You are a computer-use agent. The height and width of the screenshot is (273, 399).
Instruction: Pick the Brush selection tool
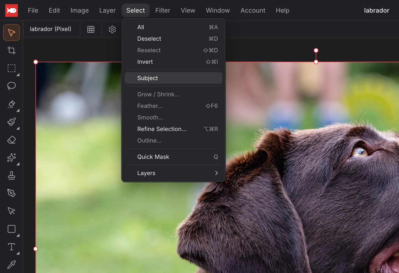click(x=12, y=104)
